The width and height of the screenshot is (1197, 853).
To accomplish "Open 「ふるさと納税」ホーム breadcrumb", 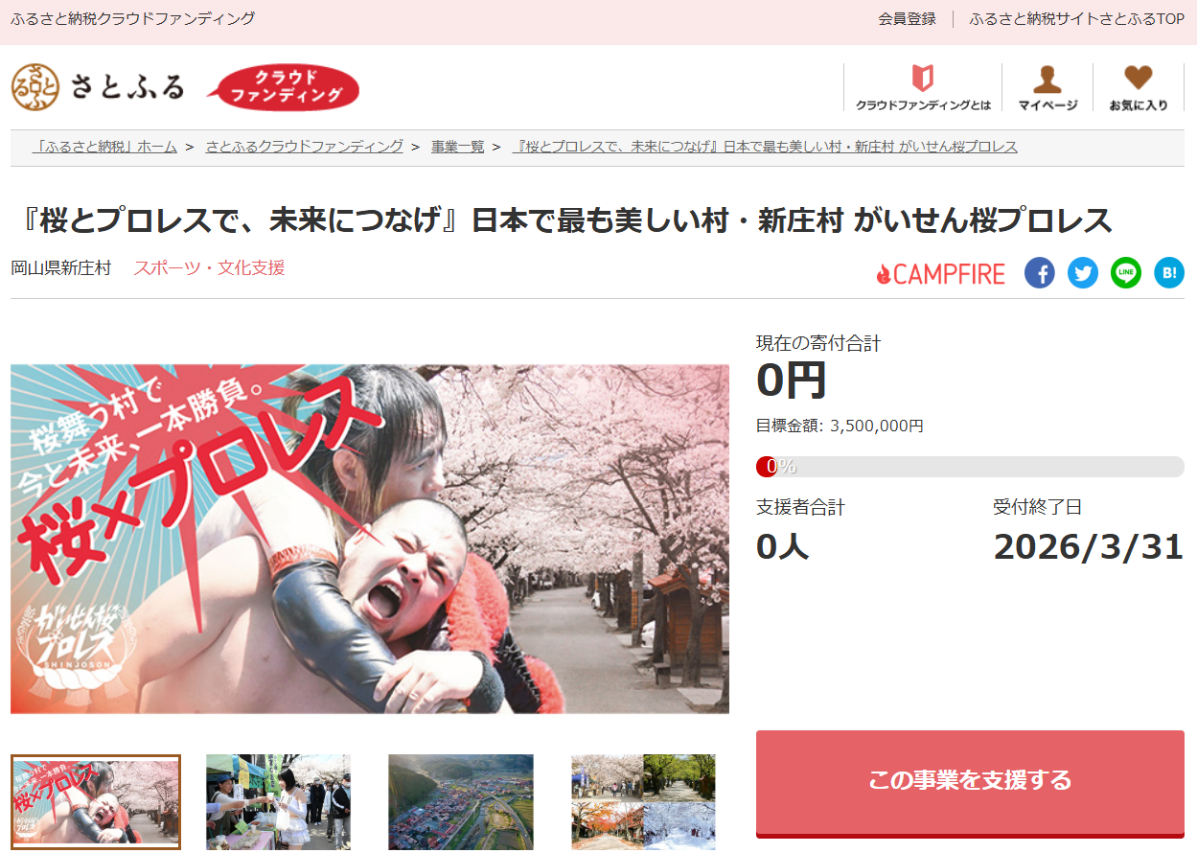I will [104, 147].
